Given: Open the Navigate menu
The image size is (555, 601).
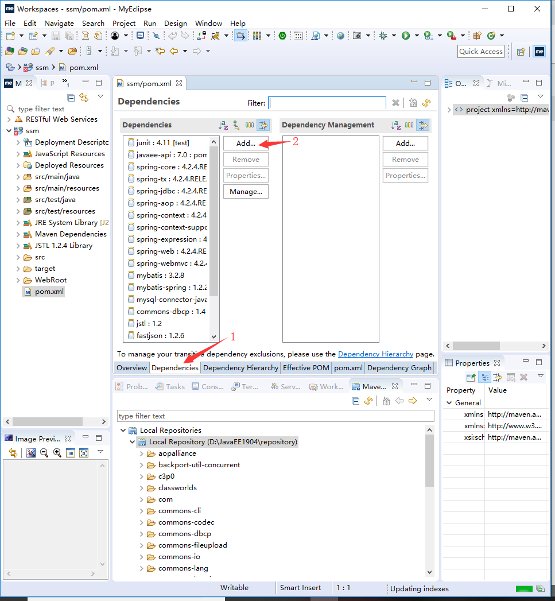Looking at the screenshot, I should point(59,24).
